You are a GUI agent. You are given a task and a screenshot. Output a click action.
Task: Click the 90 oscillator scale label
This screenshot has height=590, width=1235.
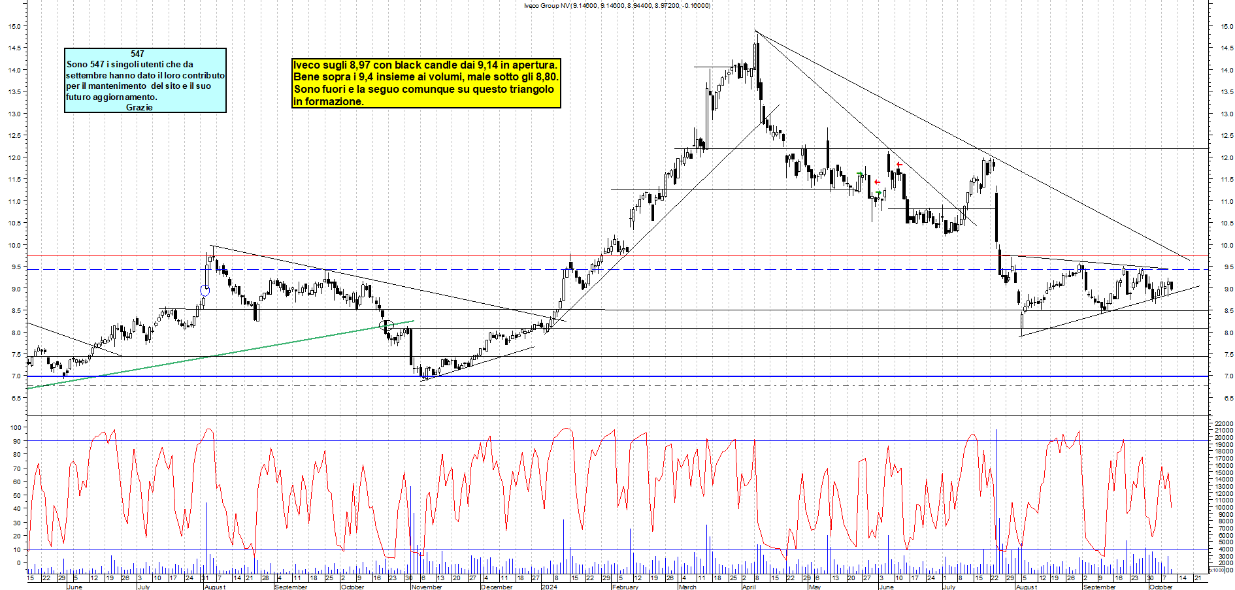16,441
